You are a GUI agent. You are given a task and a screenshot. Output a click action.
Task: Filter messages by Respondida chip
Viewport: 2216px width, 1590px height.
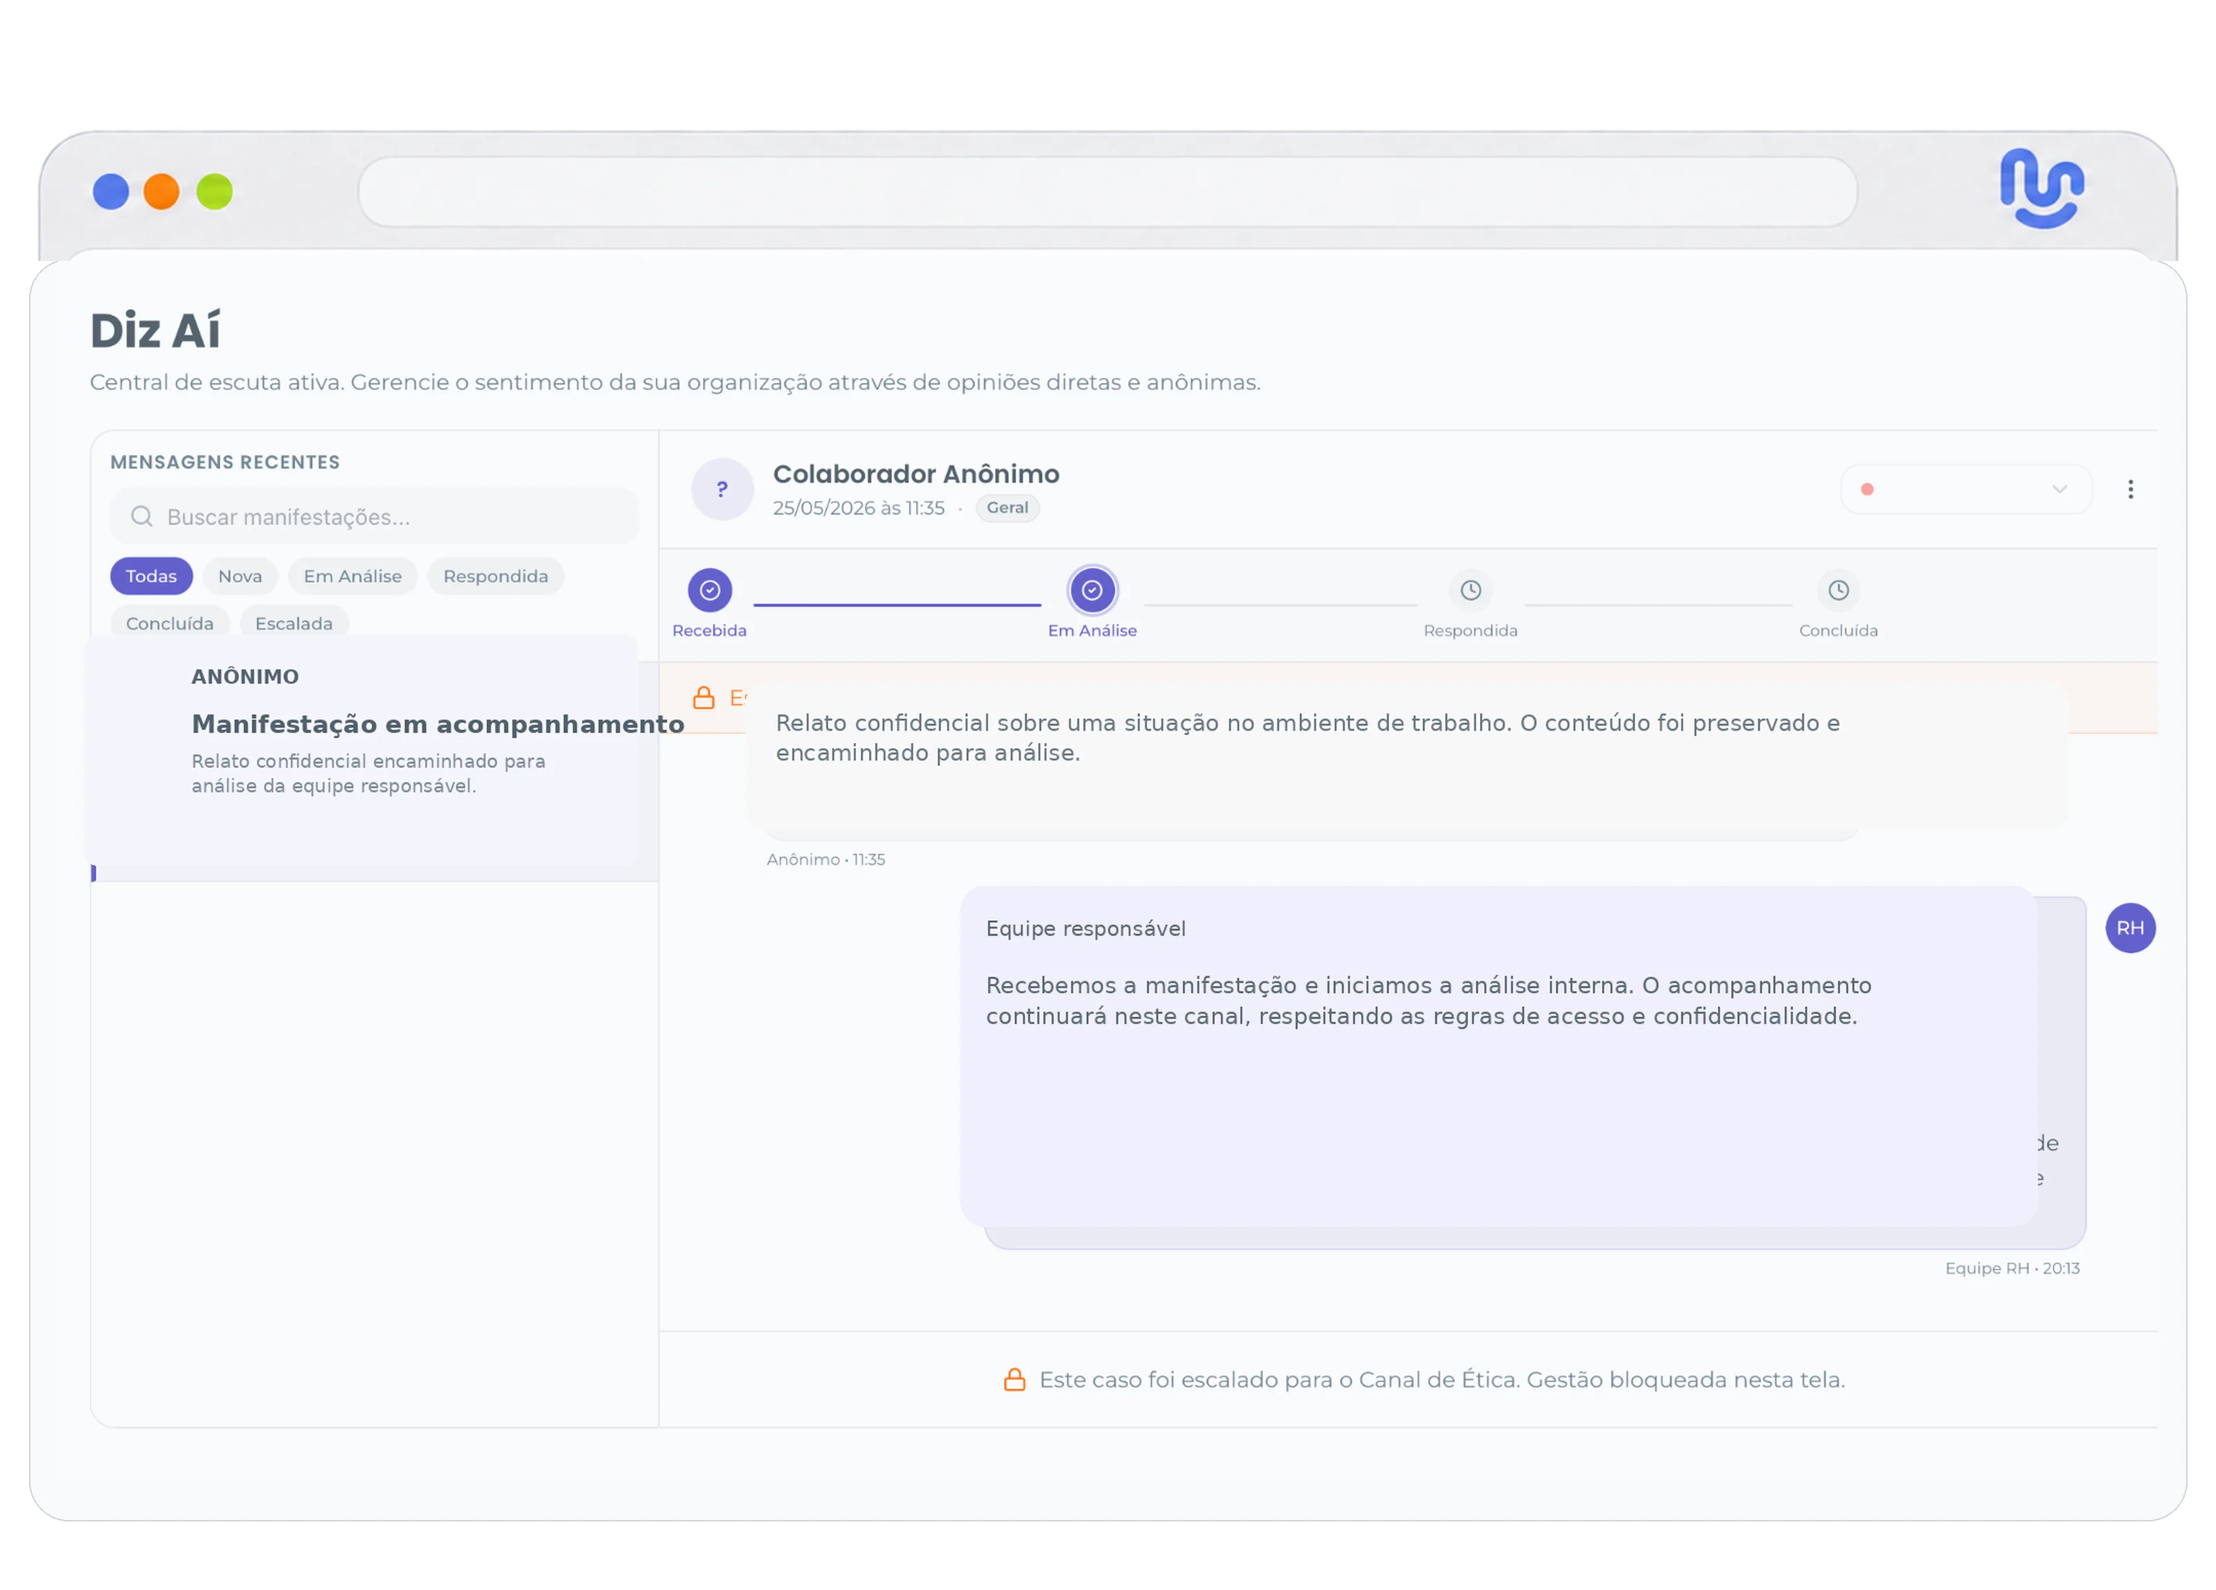point(495,577)
